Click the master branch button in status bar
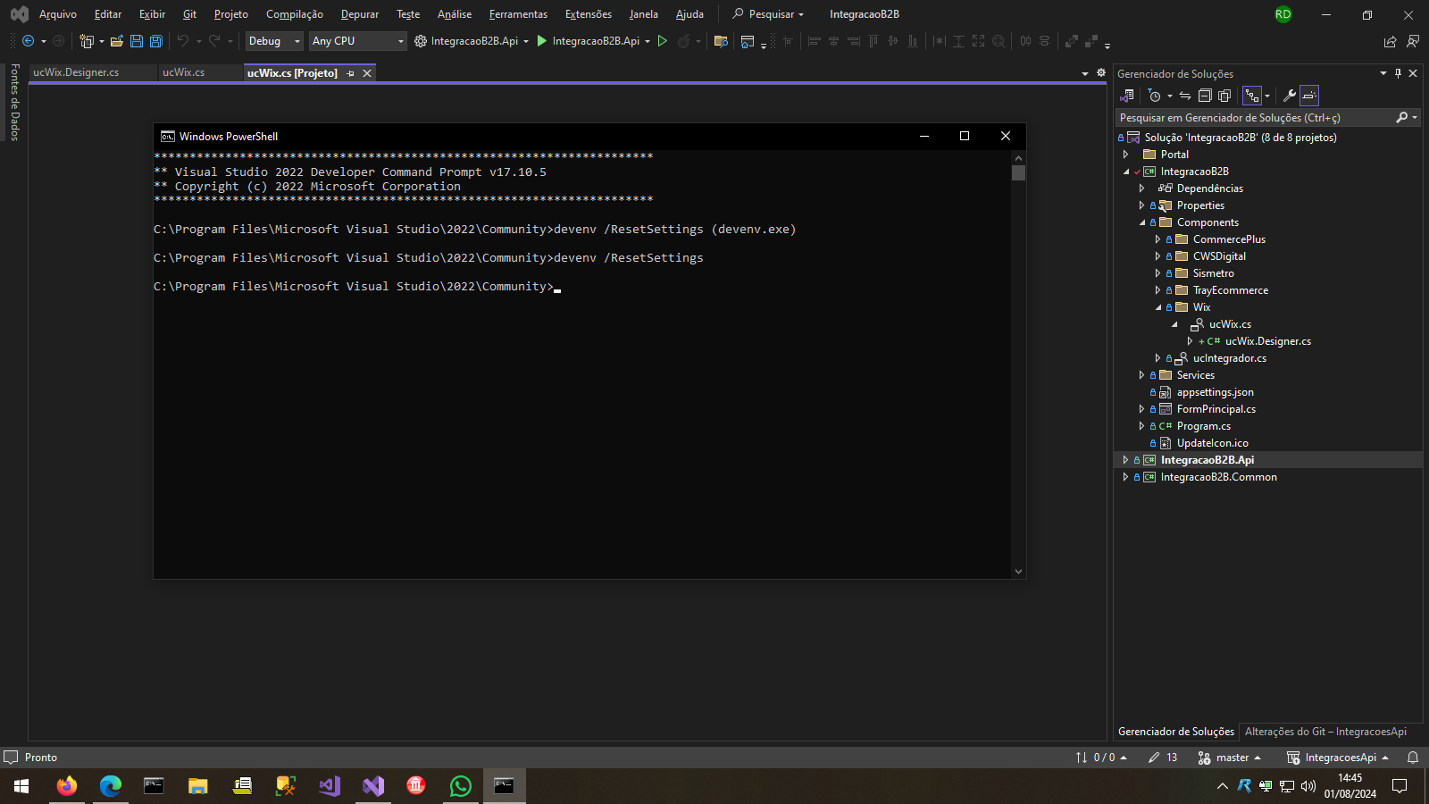 pos(1230,758)
